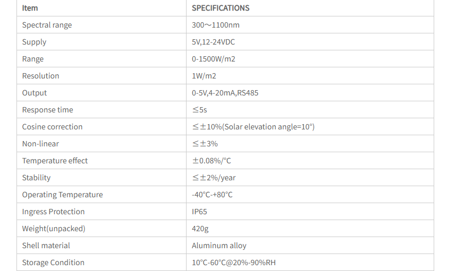Select the "Response time" label
Image resolution: width=456 pixels, height=271 pixels.
[x=47, y=110]
